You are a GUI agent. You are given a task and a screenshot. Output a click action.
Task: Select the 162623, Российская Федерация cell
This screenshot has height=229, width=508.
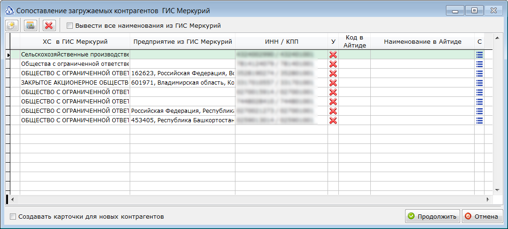pyautogui.click(x=183, y=74)
